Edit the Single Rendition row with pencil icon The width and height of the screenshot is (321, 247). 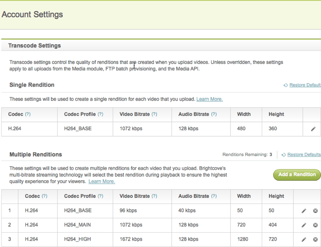[313, 129]
